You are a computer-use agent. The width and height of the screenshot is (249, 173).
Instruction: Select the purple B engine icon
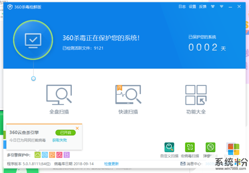(x=67, y=155)
